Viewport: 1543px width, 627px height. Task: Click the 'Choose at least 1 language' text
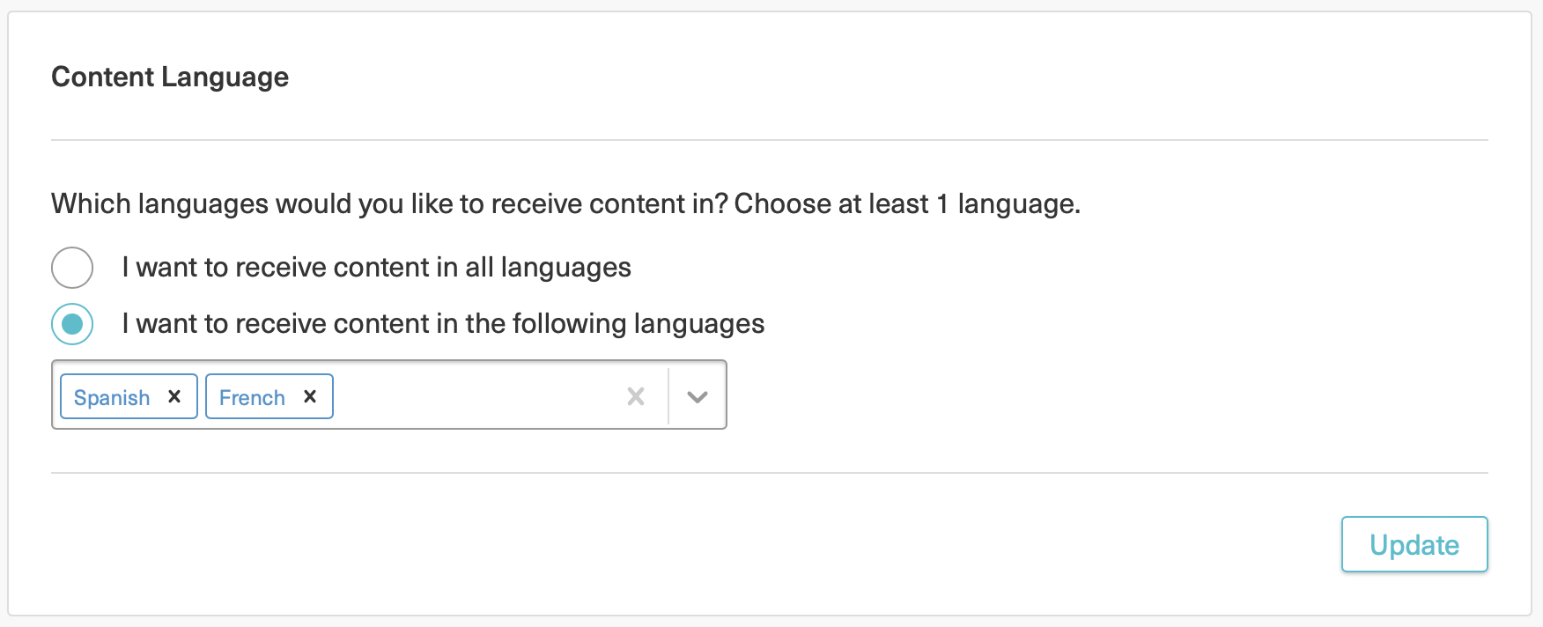[907, 204]
